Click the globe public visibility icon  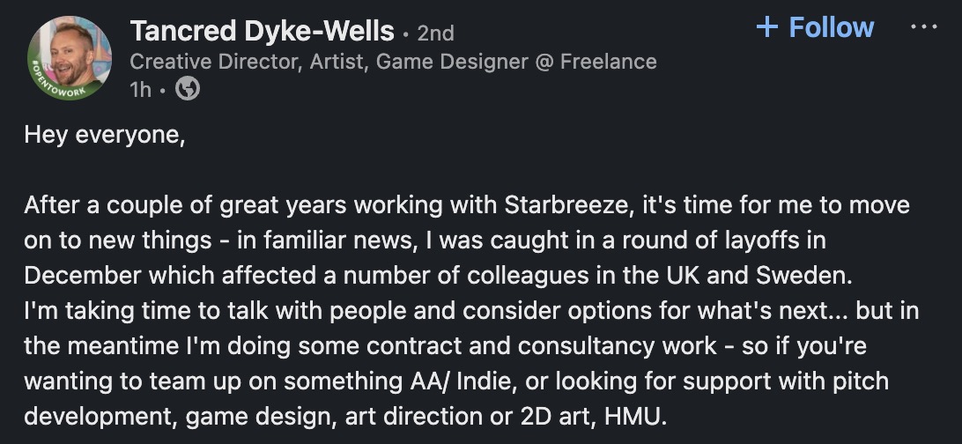(x=187, y=89)
